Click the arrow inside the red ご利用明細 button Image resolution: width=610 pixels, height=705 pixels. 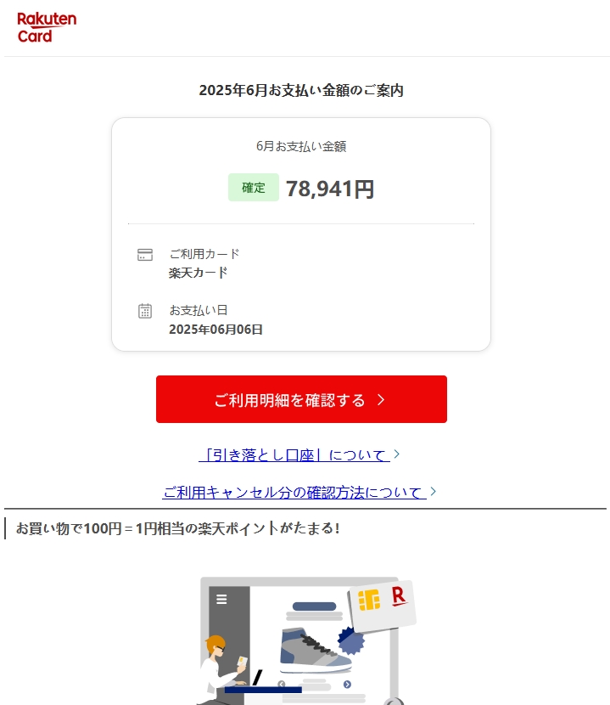(381, 400)
